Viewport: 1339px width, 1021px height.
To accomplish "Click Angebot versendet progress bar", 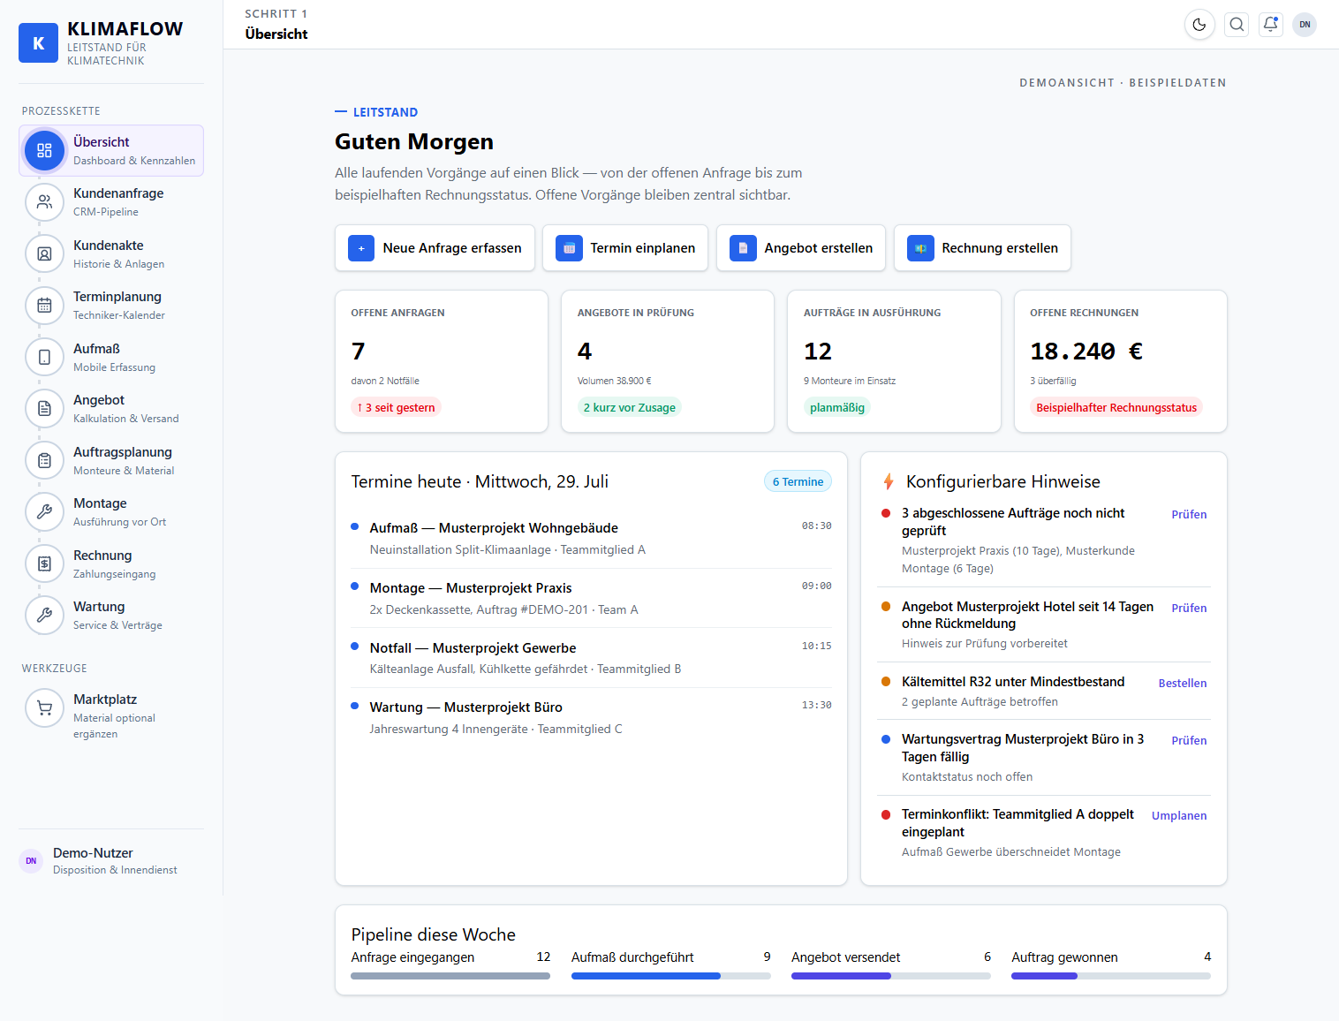I will 891,976.
